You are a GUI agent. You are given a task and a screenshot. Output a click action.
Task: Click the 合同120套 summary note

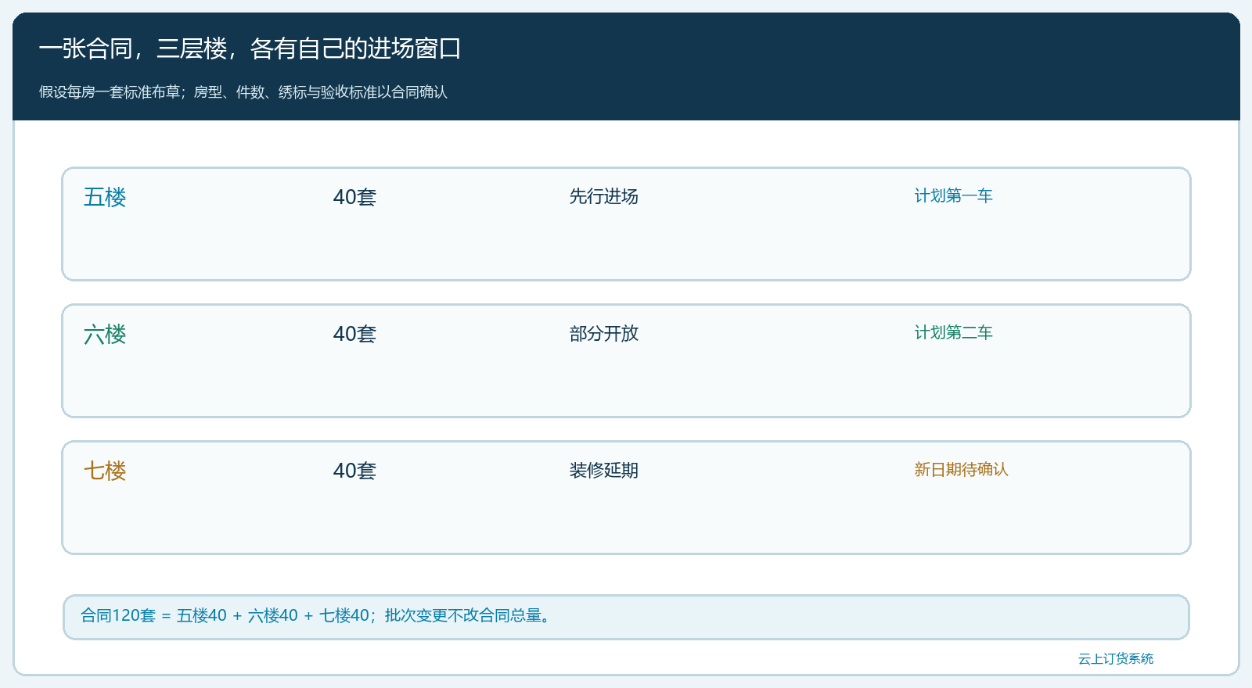point(626,617)
